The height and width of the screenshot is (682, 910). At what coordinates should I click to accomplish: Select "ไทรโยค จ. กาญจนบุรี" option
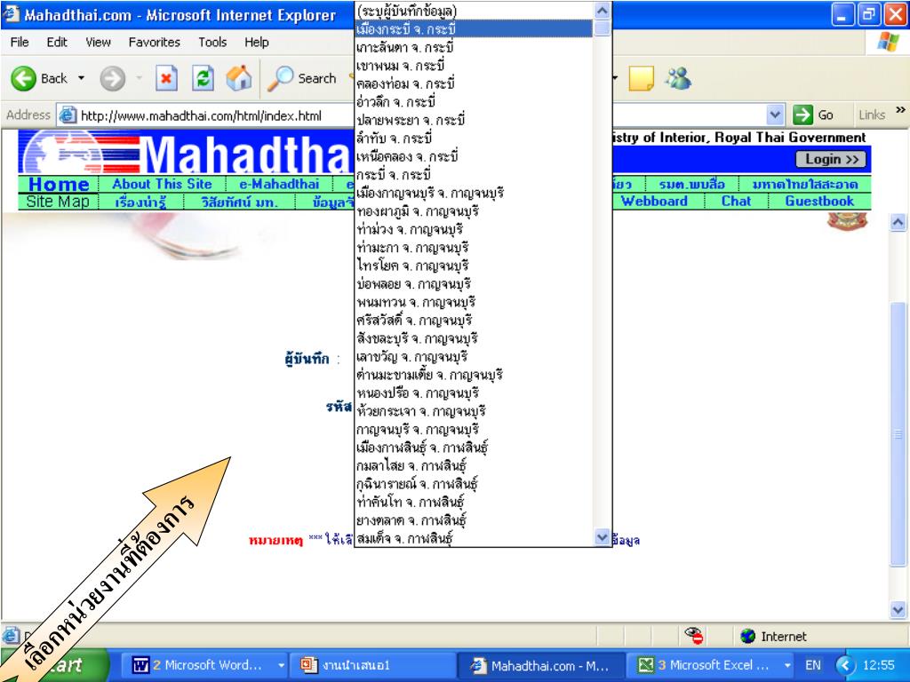point(475,266)
